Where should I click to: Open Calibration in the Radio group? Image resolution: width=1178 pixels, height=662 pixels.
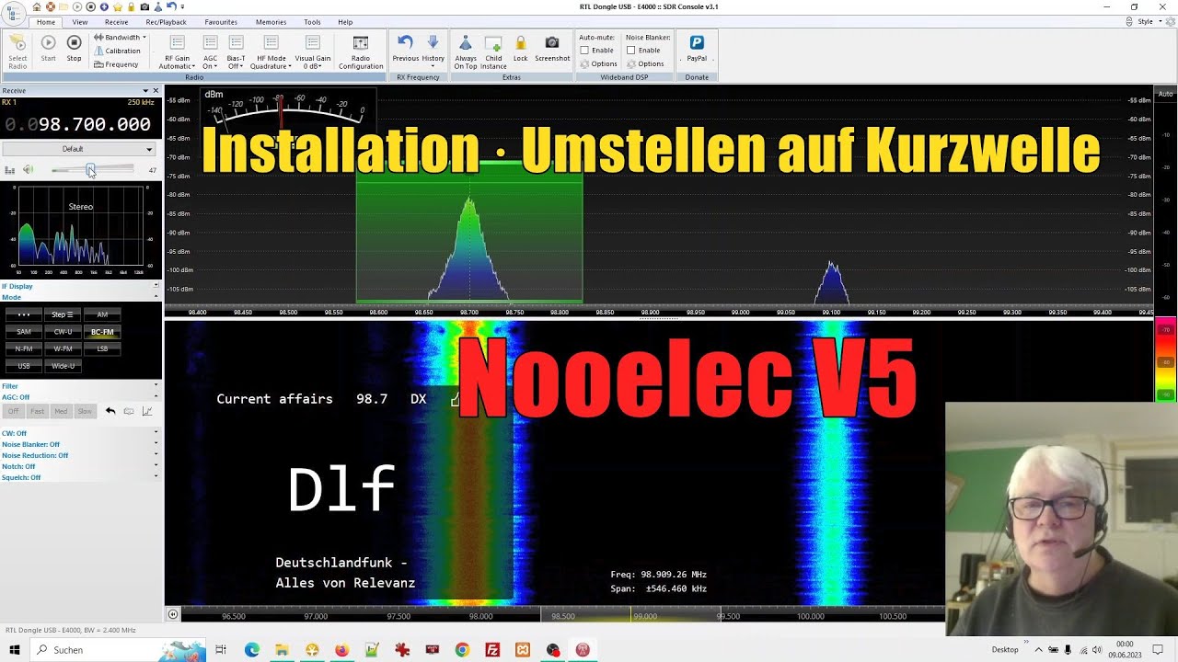tap(117, 51)
